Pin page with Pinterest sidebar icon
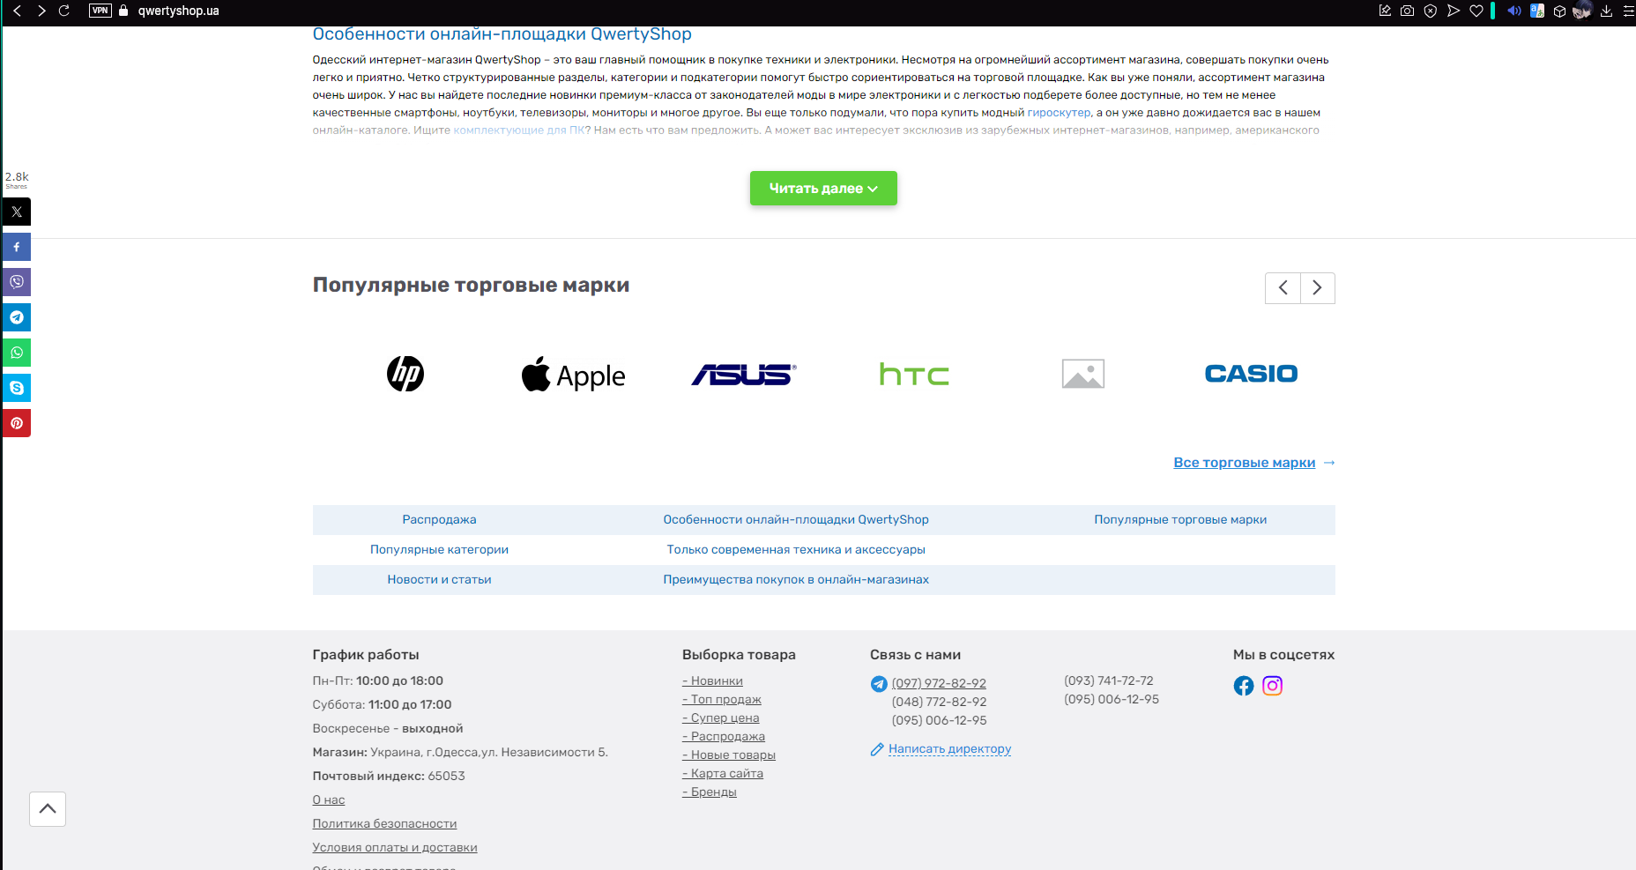Screen dimensions: 1636x870 tap(17, 423)
